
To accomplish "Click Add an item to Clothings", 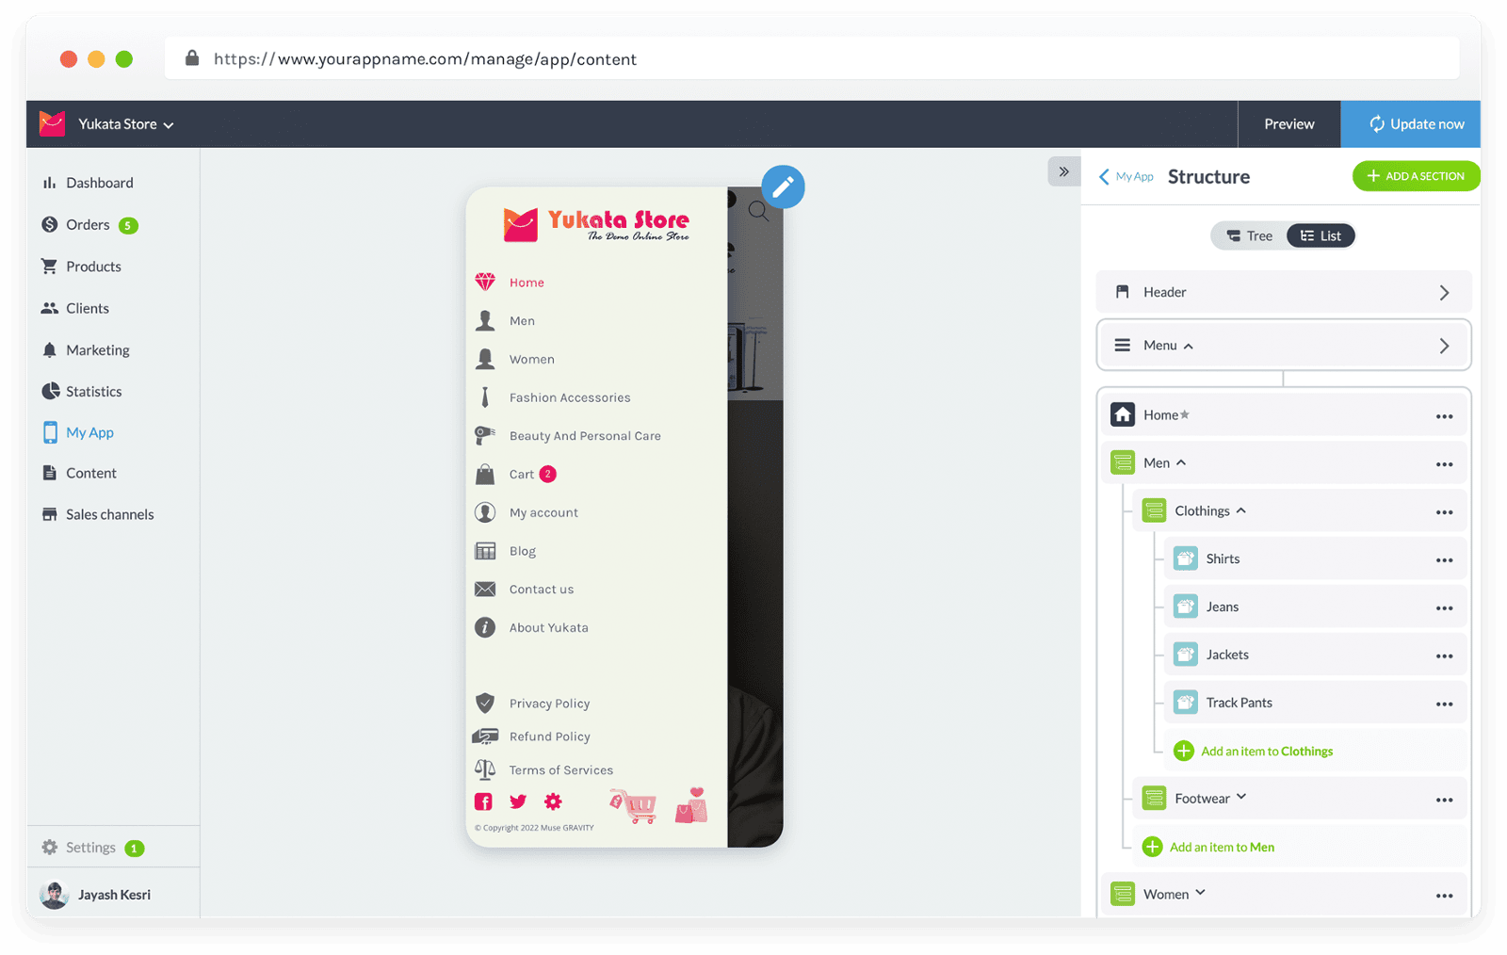I will click(1266, 751).
